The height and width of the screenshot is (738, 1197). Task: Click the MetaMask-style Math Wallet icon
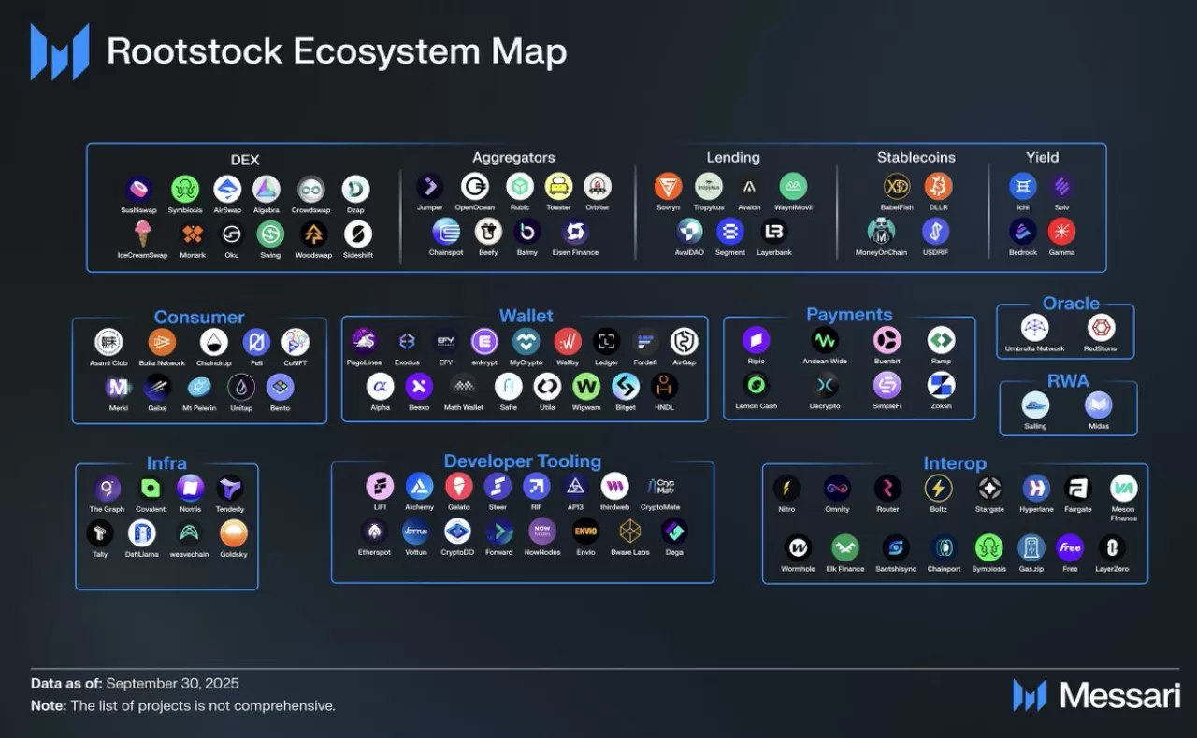click(463, 388)
